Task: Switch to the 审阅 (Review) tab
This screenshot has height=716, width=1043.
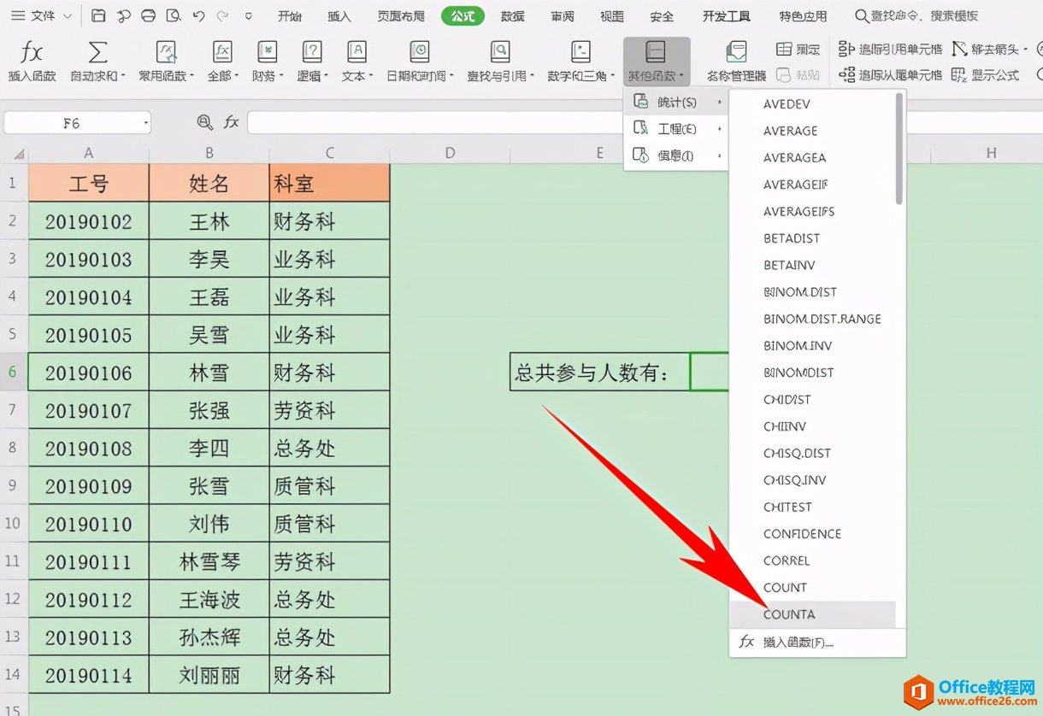Action: (x=563, y=16)
